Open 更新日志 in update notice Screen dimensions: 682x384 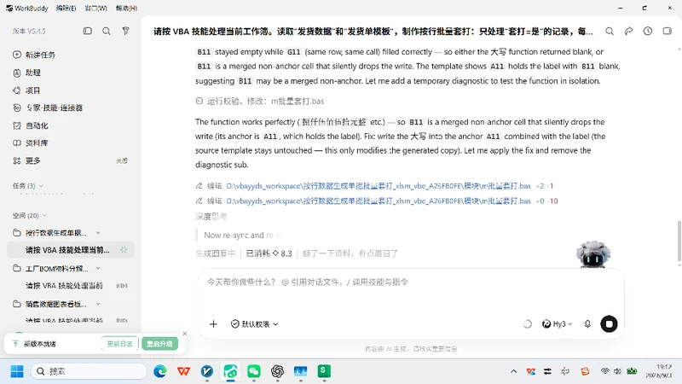coord(119,344)
